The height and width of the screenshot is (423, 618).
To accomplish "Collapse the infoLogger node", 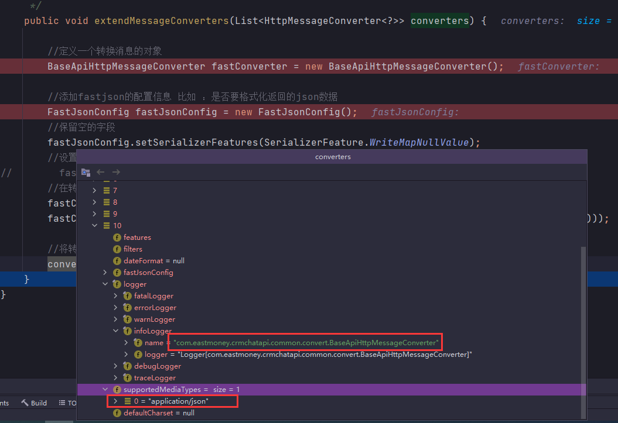I will pyautogui.click(x=115, y=331).
